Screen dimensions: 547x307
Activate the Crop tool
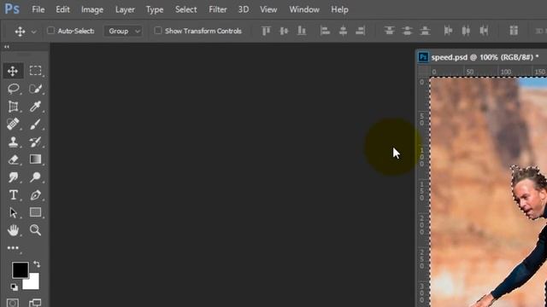(14, 107)
